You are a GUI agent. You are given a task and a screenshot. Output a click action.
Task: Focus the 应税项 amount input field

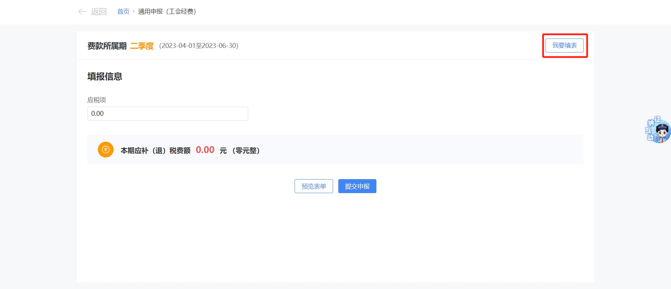pyautogui.click(x=167, y=114)
